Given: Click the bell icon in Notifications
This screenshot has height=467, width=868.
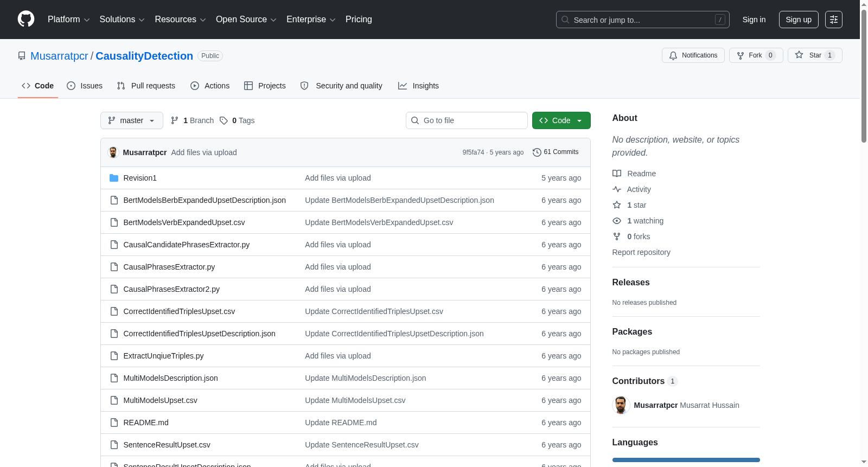Looking at the screenshot, I should click(673, 55).
